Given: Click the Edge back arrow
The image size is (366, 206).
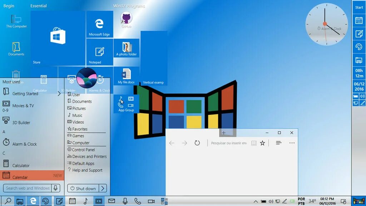Looking at the screenshot, I should coord(172,143).
